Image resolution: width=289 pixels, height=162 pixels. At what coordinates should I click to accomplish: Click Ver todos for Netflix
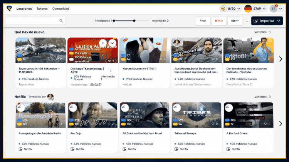click(x=263, y=97)
